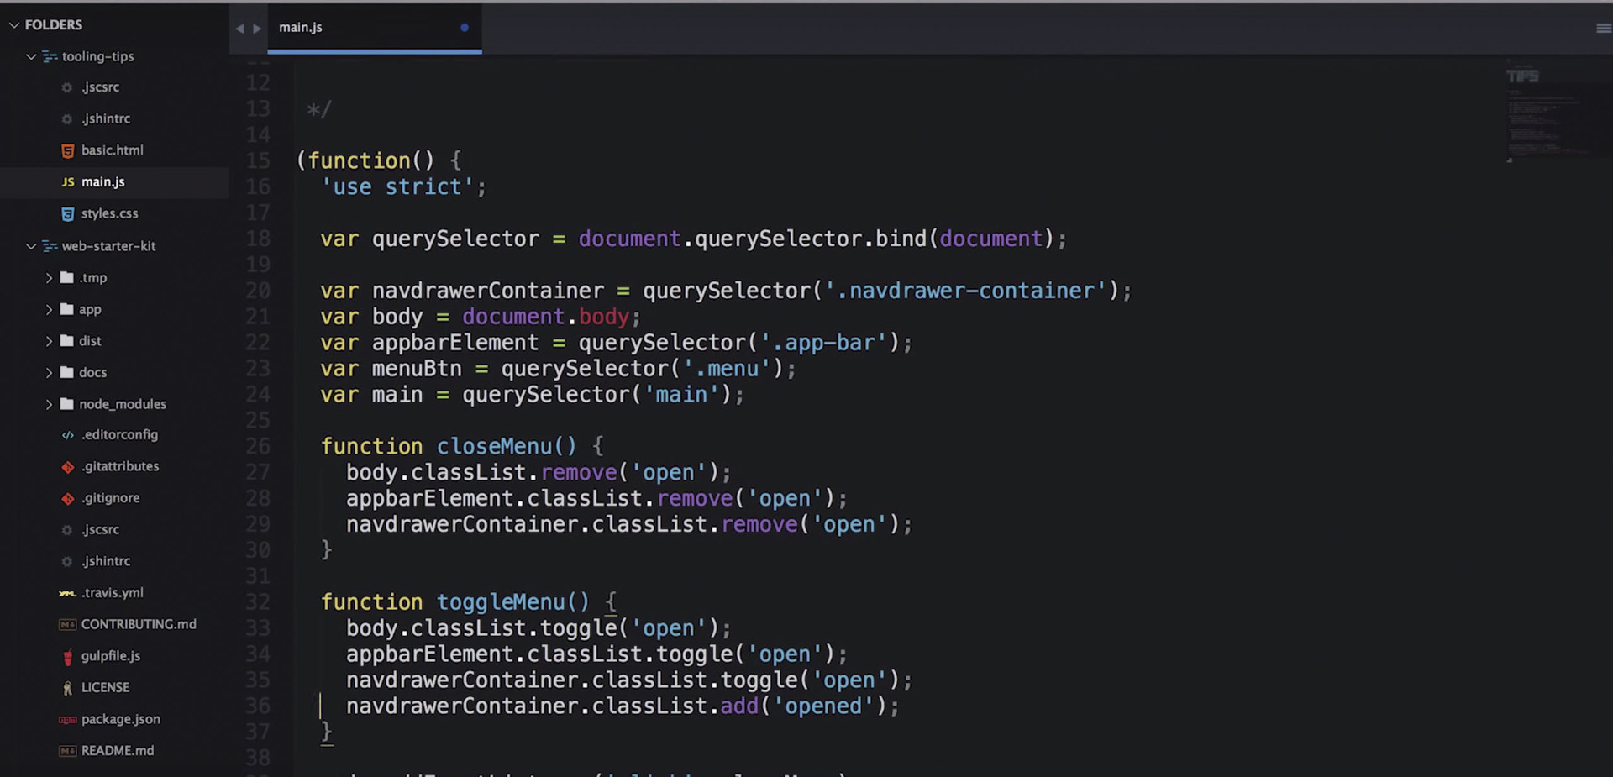Click the dist folder icon
1613x777 pixels.
(x=67, y=340)
